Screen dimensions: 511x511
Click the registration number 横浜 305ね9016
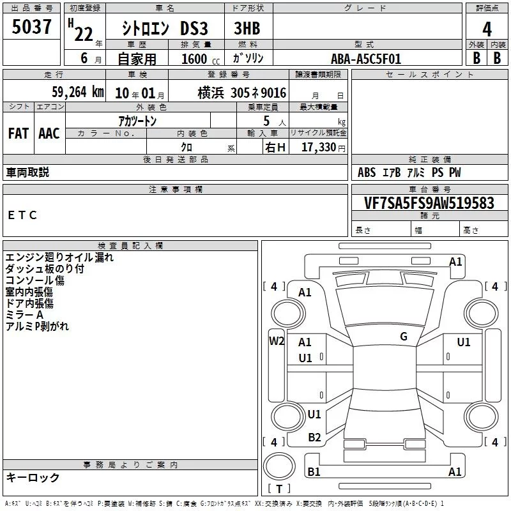tap(242, 93)
